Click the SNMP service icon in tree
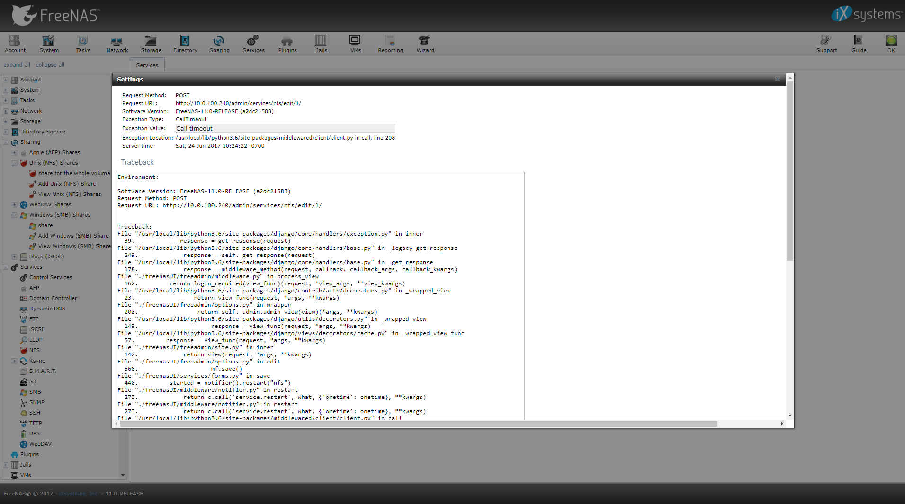This screenshot has height=504, width=905. (x=24, y=402)
